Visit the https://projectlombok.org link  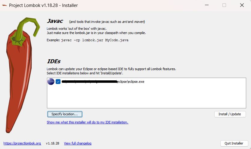22,143
